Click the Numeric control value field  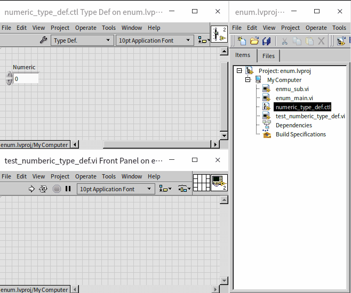tap(26, 79)
